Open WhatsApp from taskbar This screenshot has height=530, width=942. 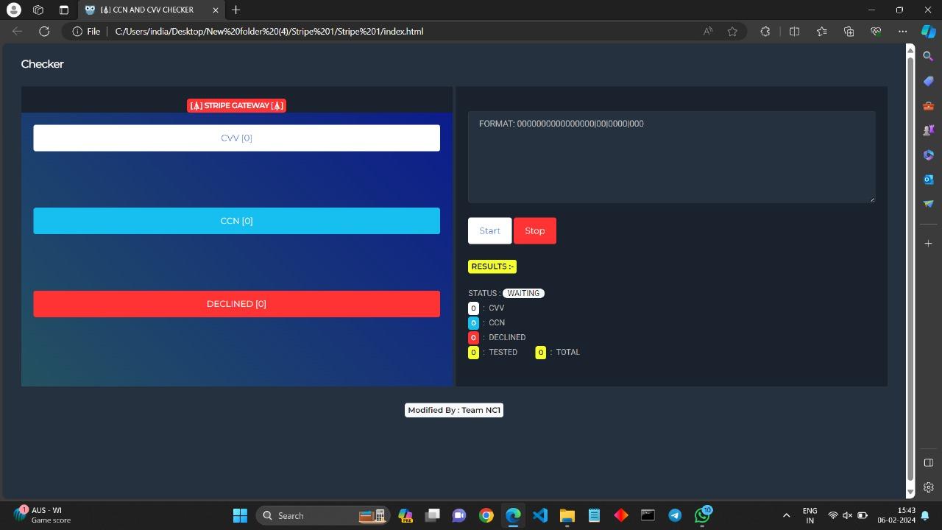702,515
